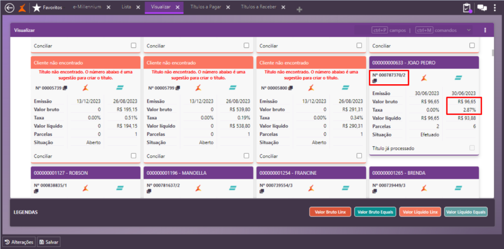The height and width of the screenshot is (249, 504).
Task: Copy title number 00005800 icon
Action: pyautogui.click(x=291, y=88)
